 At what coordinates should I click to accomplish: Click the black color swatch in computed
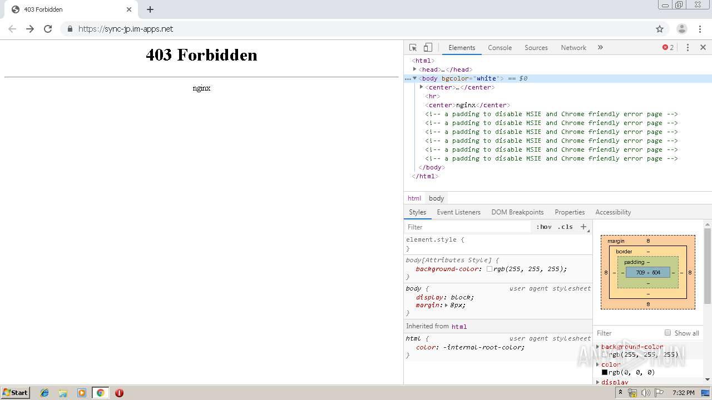click(x=605, y=372)
